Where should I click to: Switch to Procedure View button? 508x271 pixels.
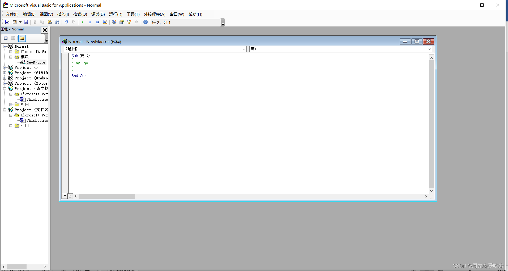click(65, 196)
